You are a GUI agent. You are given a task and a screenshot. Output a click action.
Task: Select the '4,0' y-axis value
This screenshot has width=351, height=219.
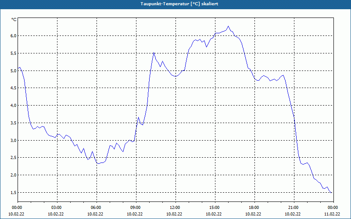pos(14,105)
